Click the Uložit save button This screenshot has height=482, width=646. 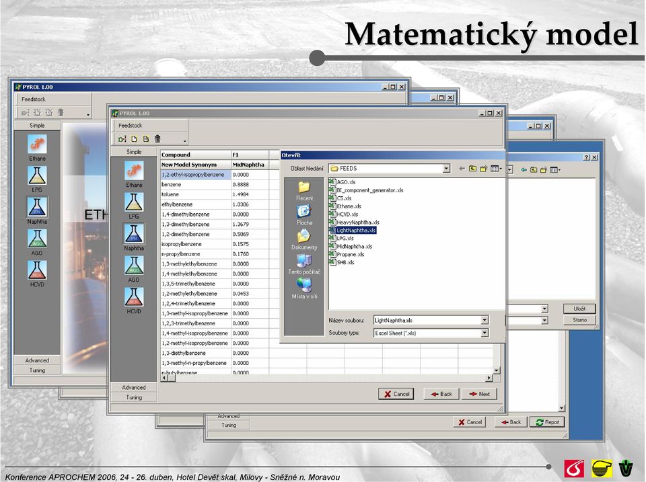[579, 309]
